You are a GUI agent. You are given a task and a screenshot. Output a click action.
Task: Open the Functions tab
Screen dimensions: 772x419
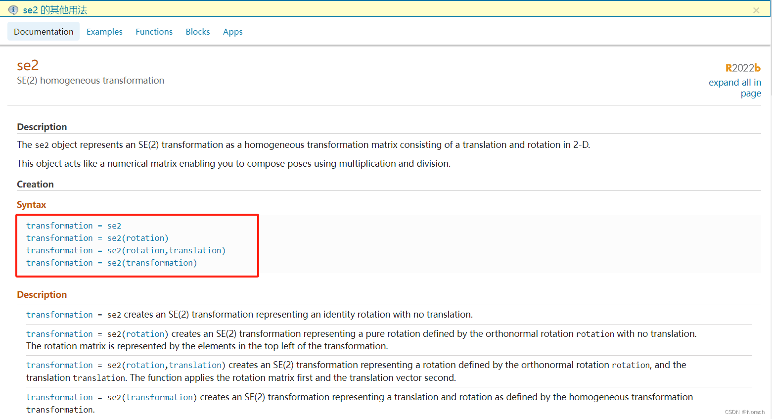click(x=154, y=32)
